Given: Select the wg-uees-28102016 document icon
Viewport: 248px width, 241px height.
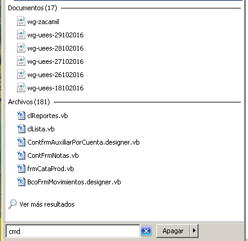Looking at the screenshot, I should [x=21, y=48].
